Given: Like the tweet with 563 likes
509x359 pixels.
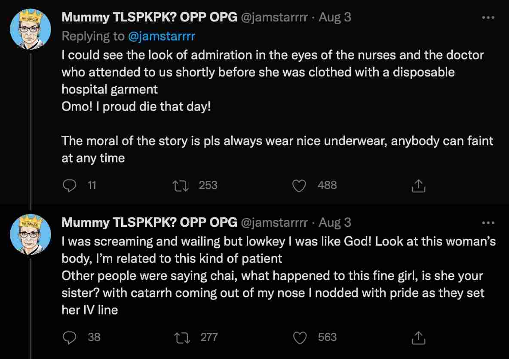Looking at the screenshot, I should click(300, 338).
